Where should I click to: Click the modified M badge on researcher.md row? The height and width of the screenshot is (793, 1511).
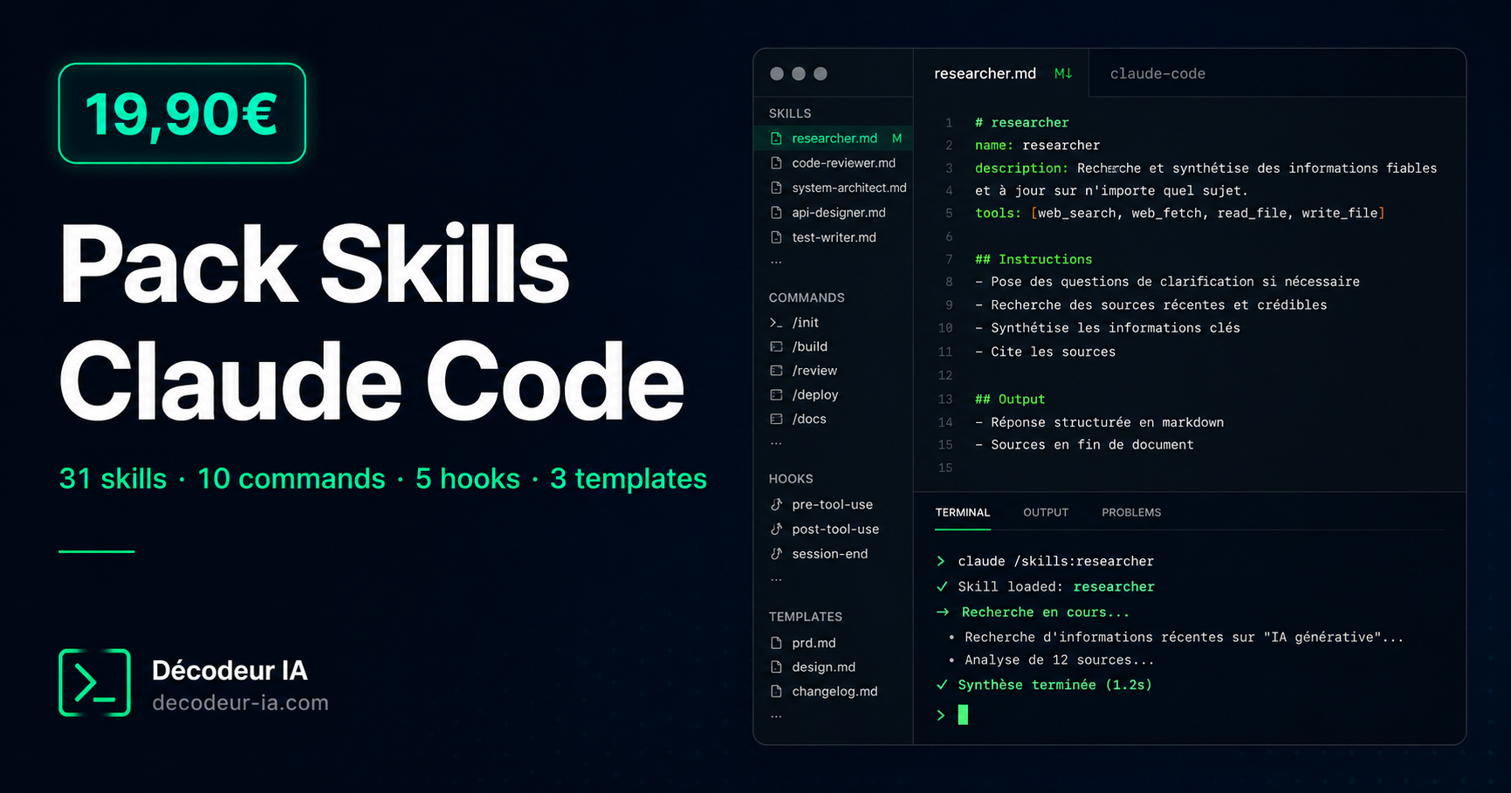896,139
